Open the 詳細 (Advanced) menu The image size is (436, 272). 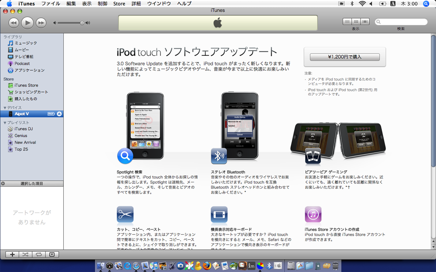click(x=136, y=3)
